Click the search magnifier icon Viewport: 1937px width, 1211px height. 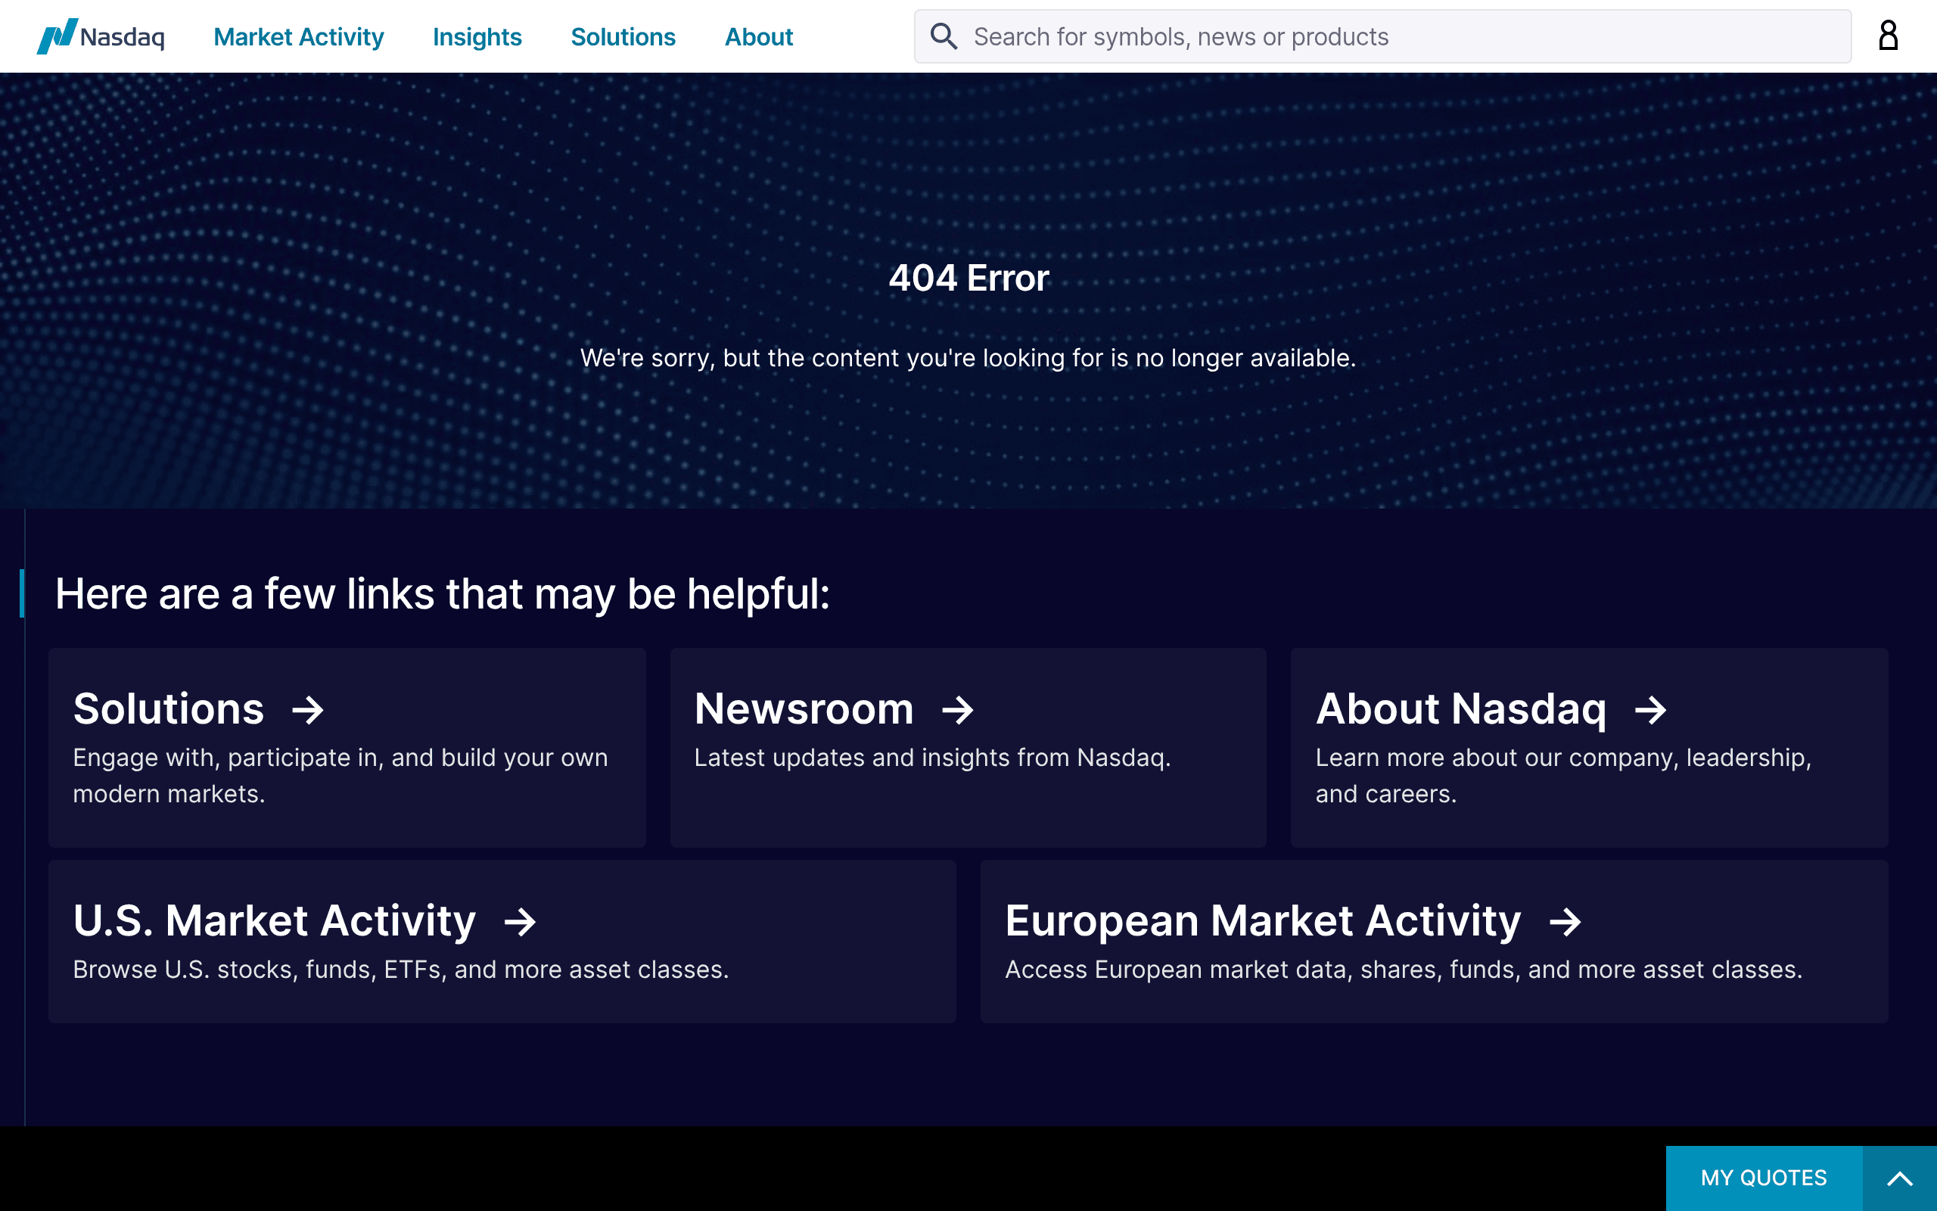click(x=944, y=36)
